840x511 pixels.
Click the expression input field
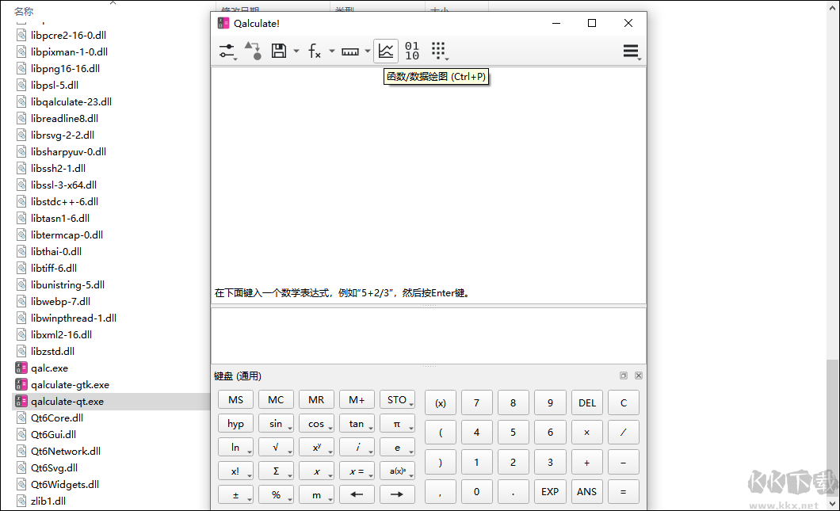(x=429, y=336)
